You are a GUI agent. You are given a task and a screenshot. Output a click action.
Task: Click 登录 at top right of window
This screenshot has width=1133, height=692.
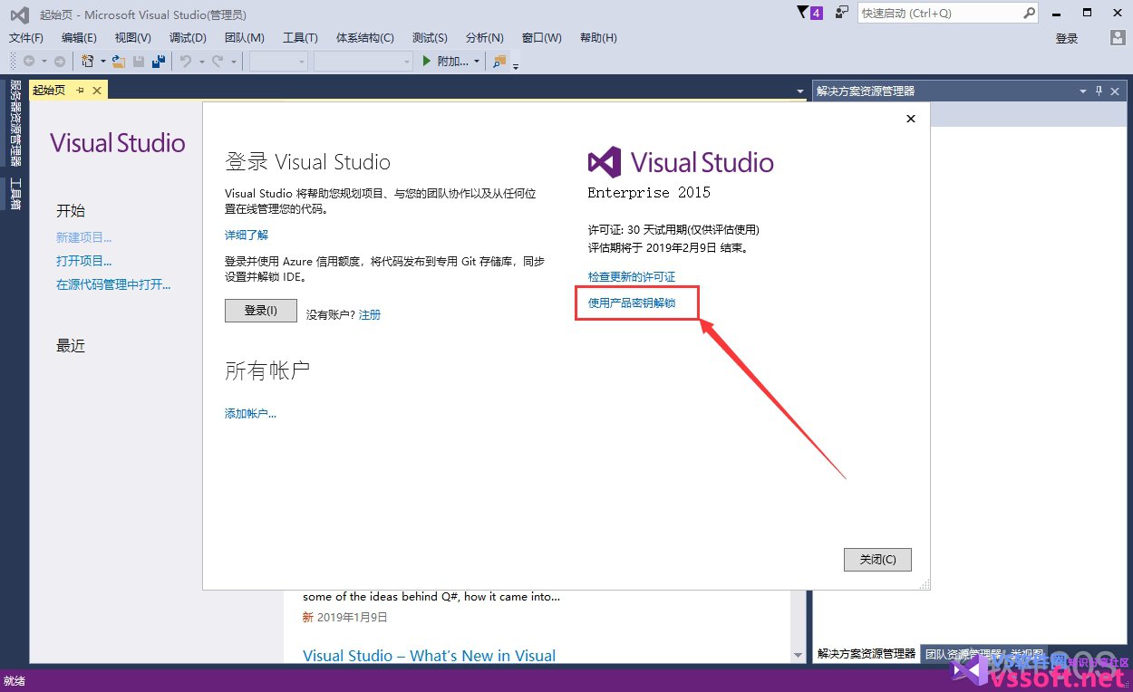coord(1067,38)
